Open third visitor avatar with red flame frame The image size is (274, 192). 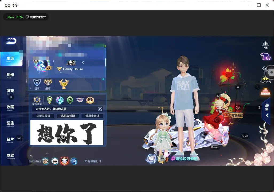point(64,161)
